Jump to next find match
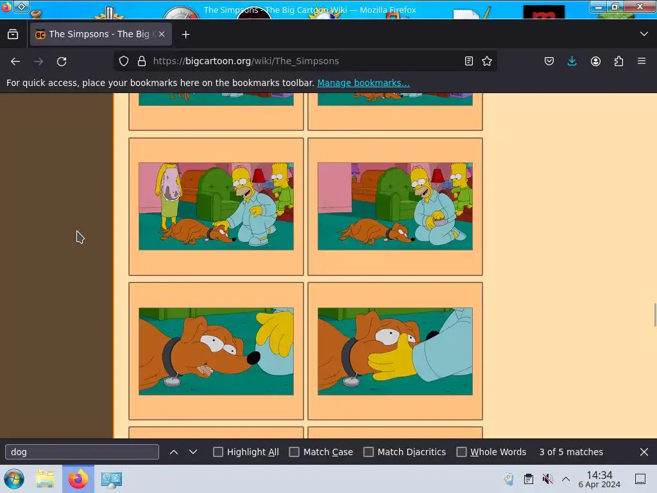The height and width of the screenshot is (493, 657). pos(192,452)
